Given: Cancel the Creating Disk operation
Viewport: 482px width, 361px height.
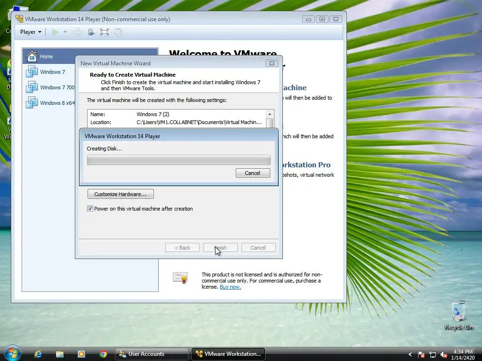Looking at the screenshot, I should [x=253, y=173].
